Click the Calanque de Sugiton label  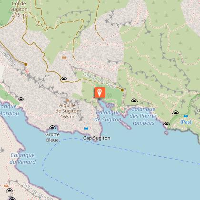[108, 116]
